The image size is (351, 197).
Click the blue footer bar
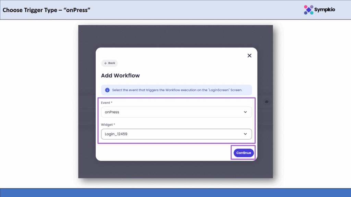(175, 193)
